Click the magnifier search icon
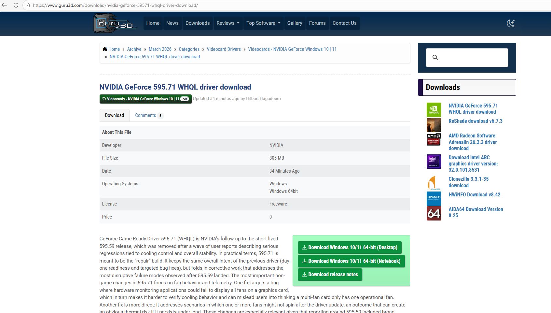551x313 pixels. (435, 58)
